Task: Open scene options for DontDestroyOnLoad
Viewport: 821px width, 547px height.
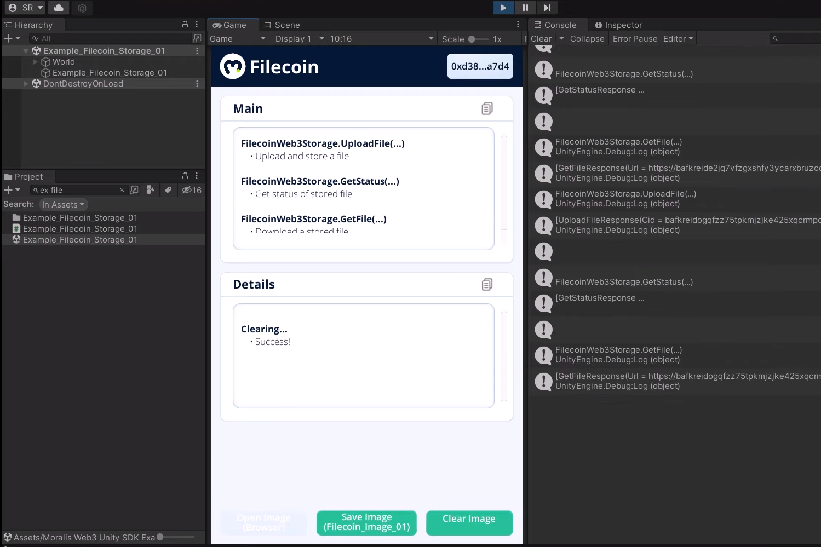Action: click(x=197, y=84)
